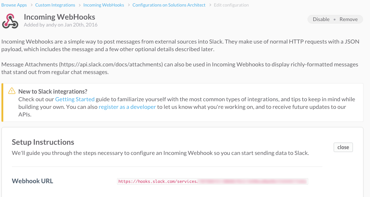Click the Setup Instructions heading
This screenshot has width=370, height=197.
43,142
